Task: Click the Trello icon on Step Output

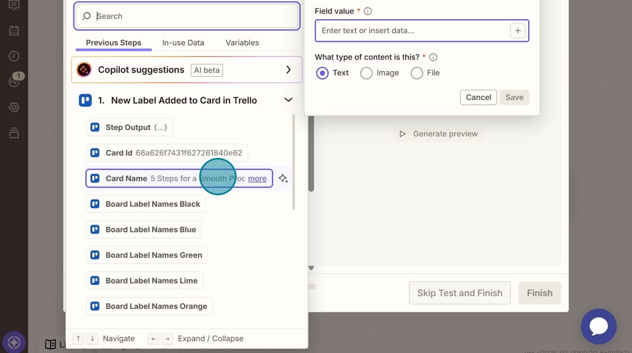Action: (95, 127)
